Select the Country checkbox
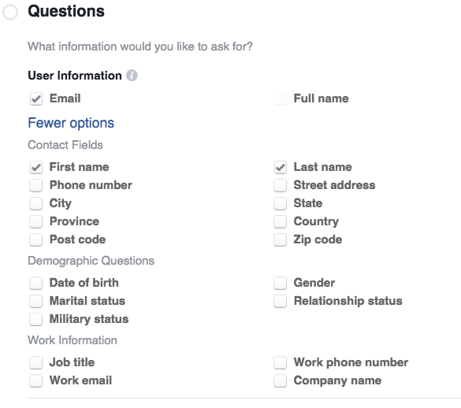 click(x=281, y=221)
